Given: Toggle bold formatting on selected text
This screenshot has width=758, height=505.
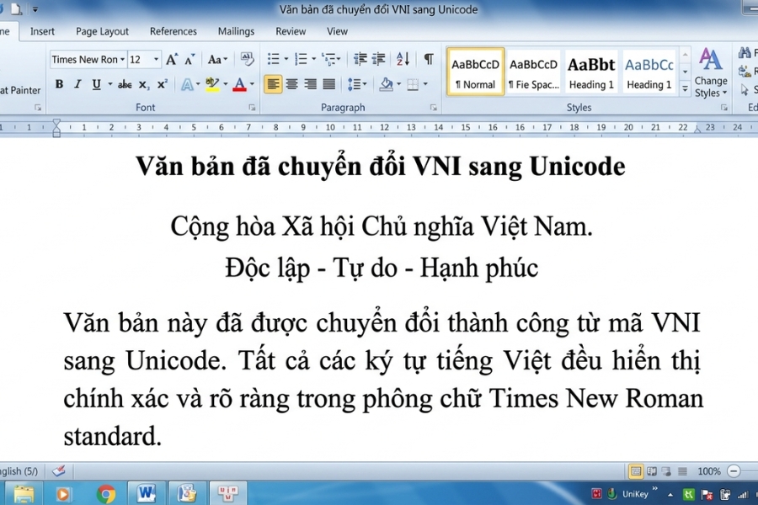Looking at the screenshot, I should tap(58, 84).
